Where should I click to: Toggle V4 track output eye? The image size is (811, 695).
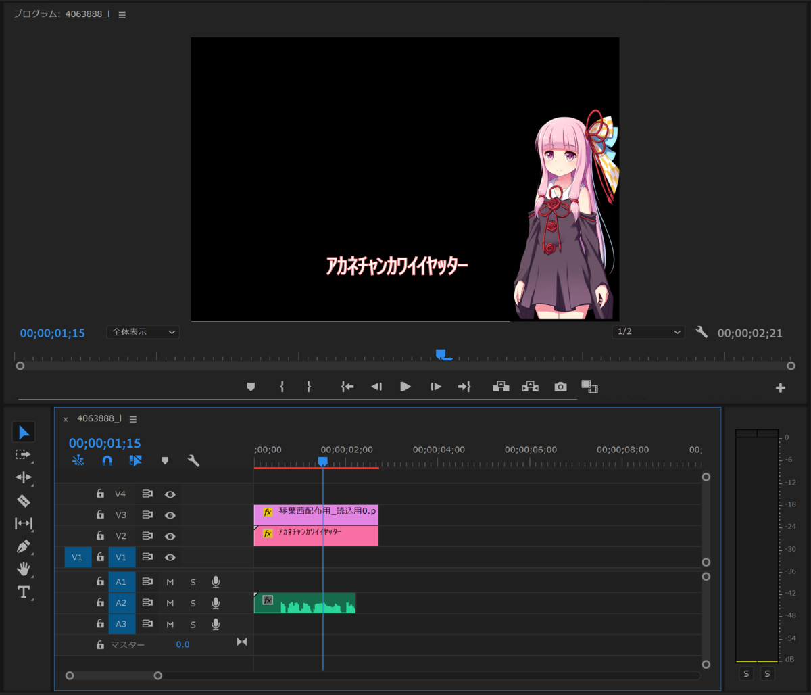170,494
